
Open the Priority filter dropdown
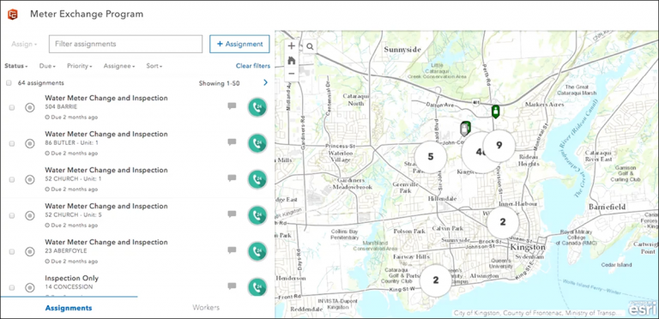pos(80,66)
